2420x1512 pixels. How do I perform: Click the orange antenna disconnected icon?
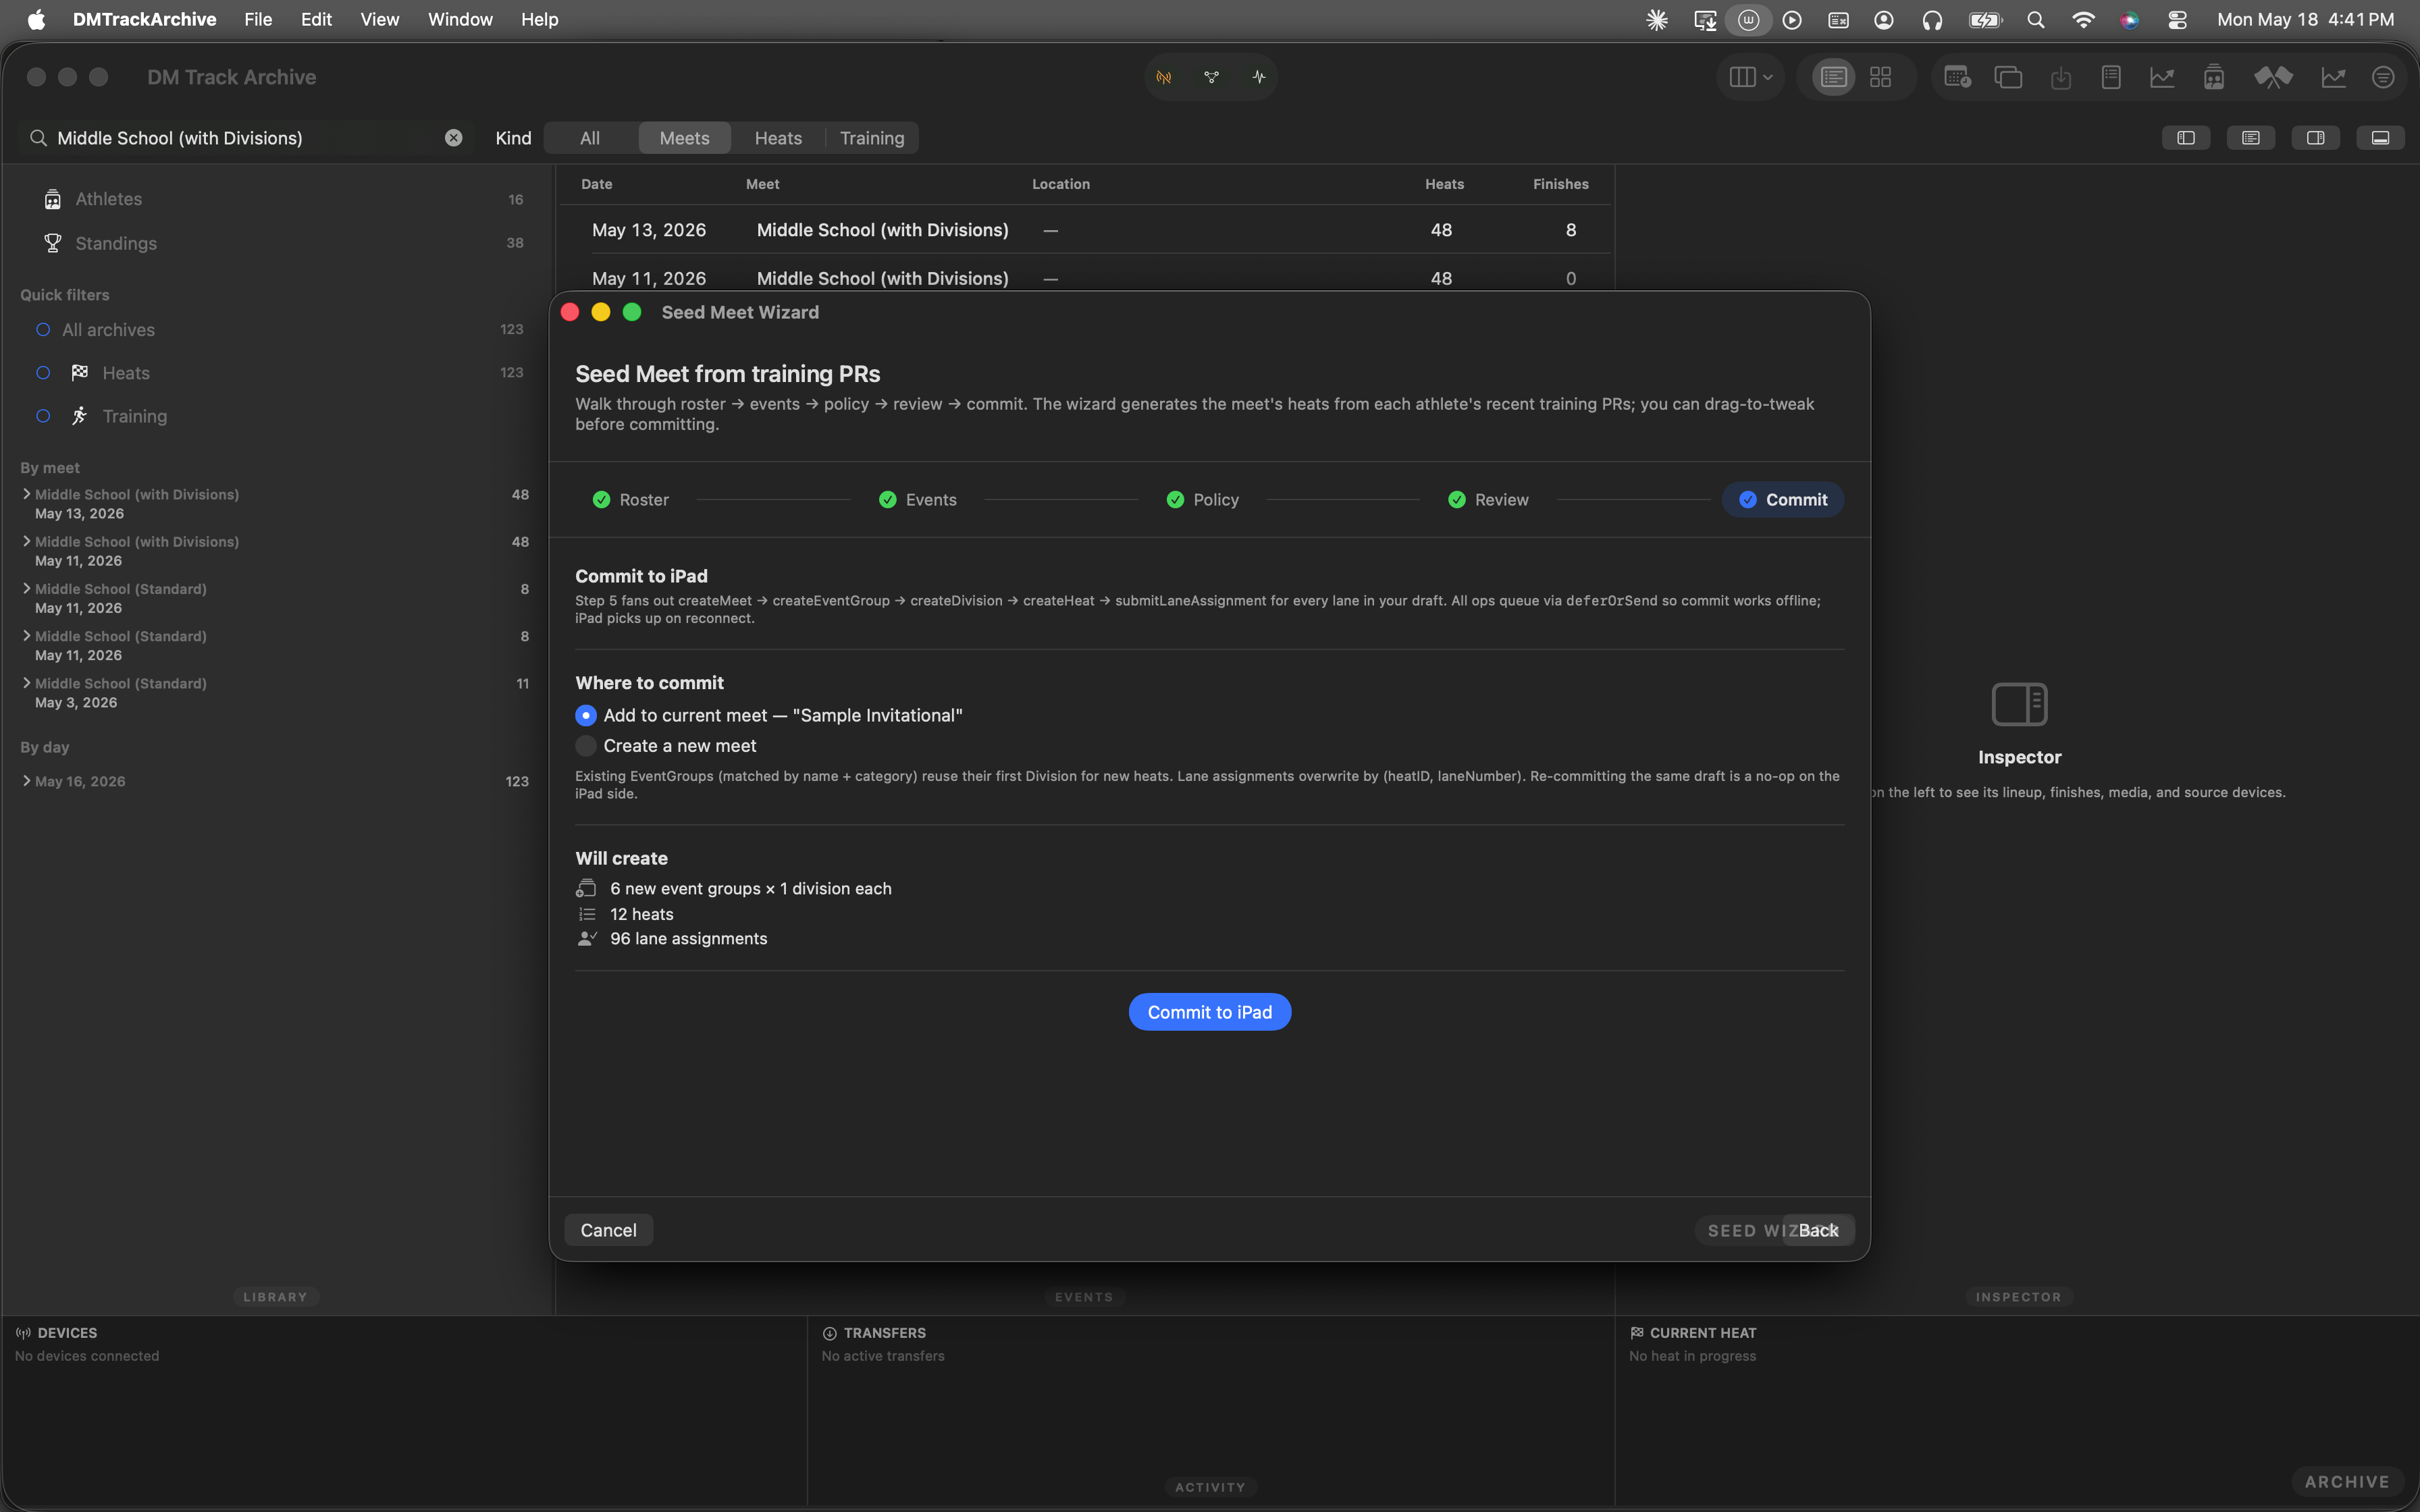1164,77
